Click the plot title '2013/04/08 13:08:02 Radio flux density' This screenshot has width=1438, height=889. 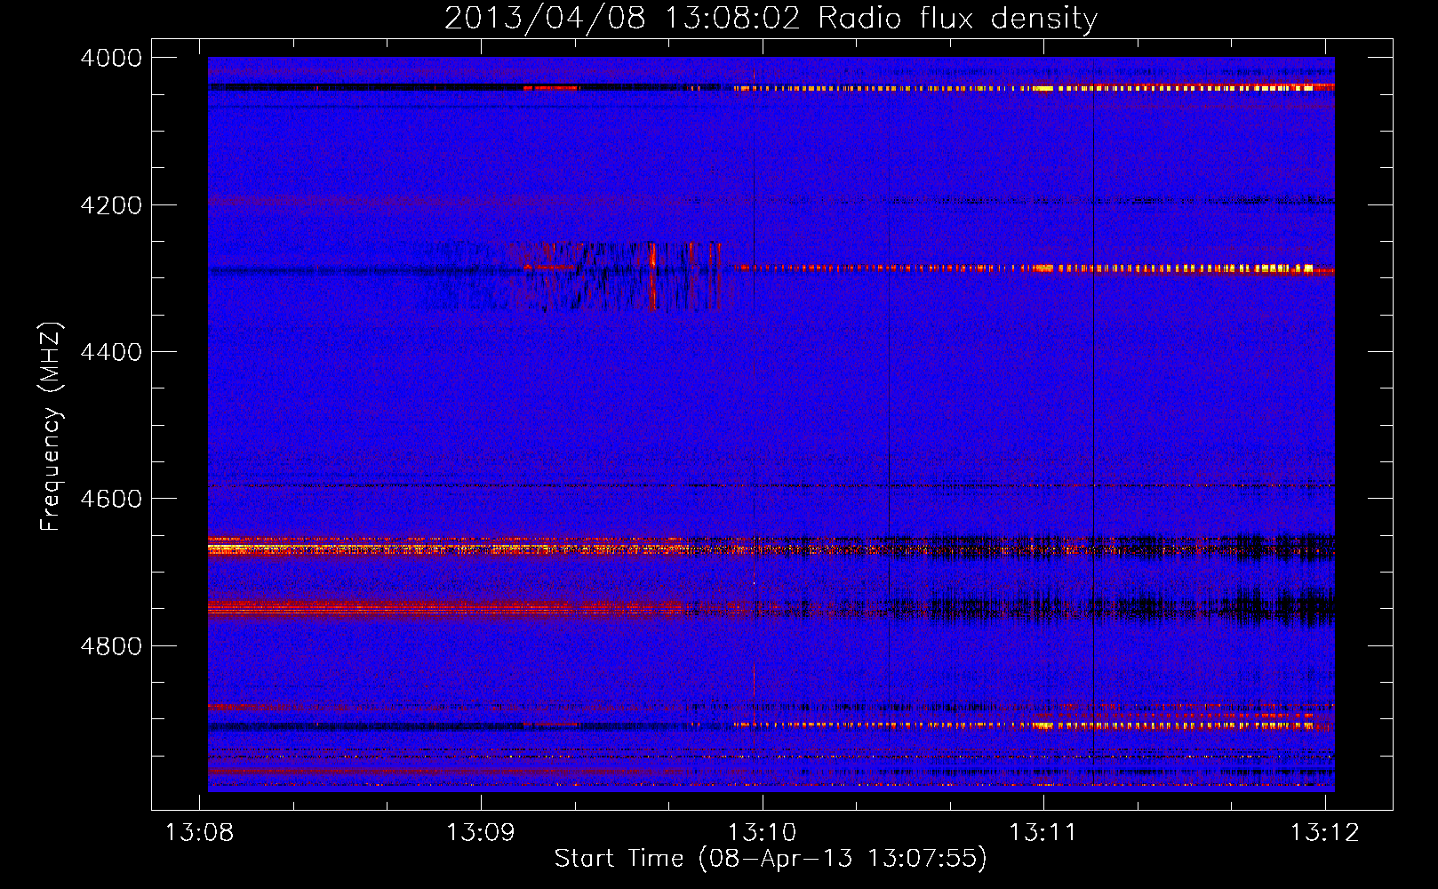(771, 18)
